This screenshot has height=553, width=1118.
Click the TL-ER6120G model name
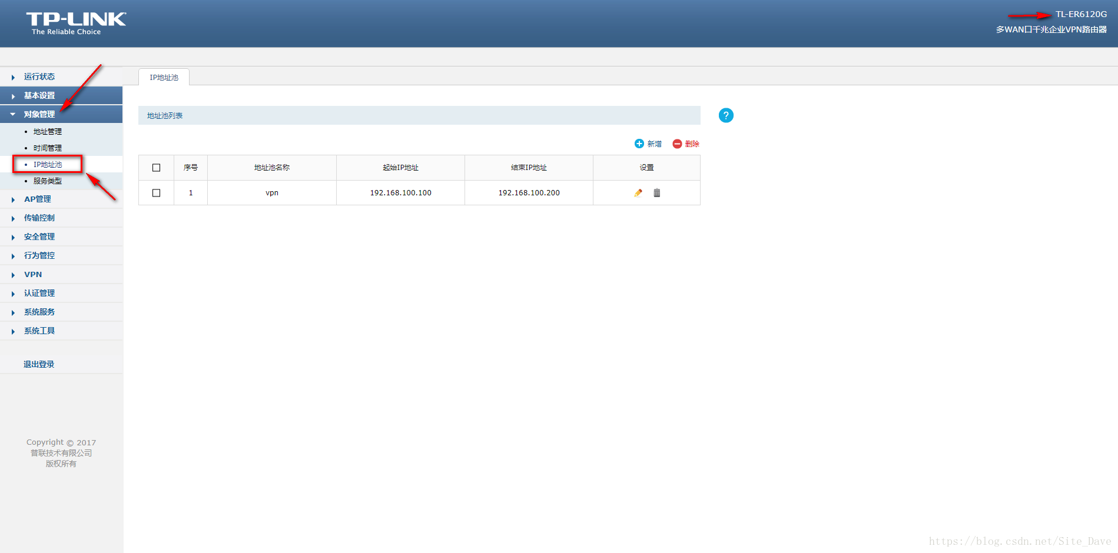coord(1081,14)
